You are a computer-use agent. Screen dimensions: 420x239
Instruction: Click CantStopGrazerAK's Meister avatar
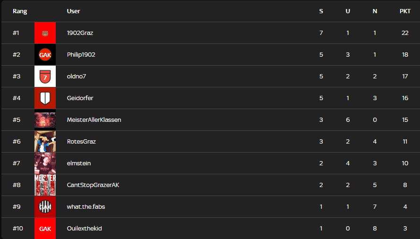click(x=45, y=185)
